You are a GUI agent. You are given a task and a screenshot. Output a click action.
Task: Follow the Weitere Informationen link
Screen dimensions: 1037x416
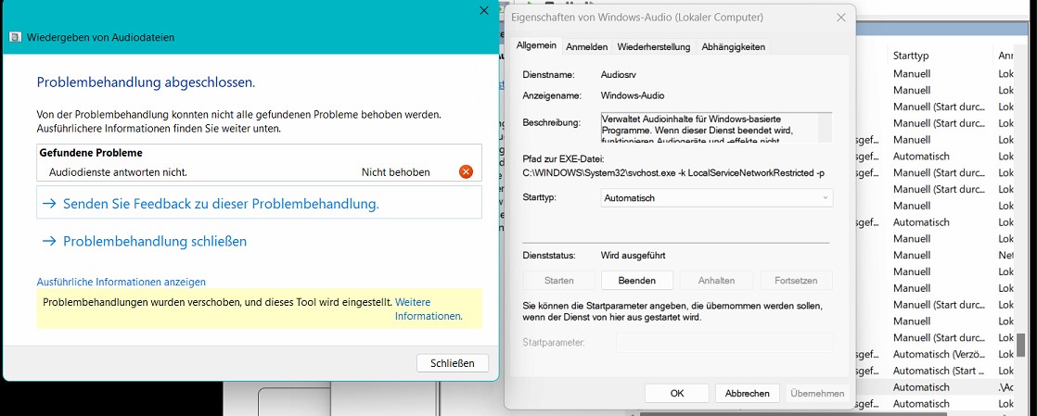point(428,309)
